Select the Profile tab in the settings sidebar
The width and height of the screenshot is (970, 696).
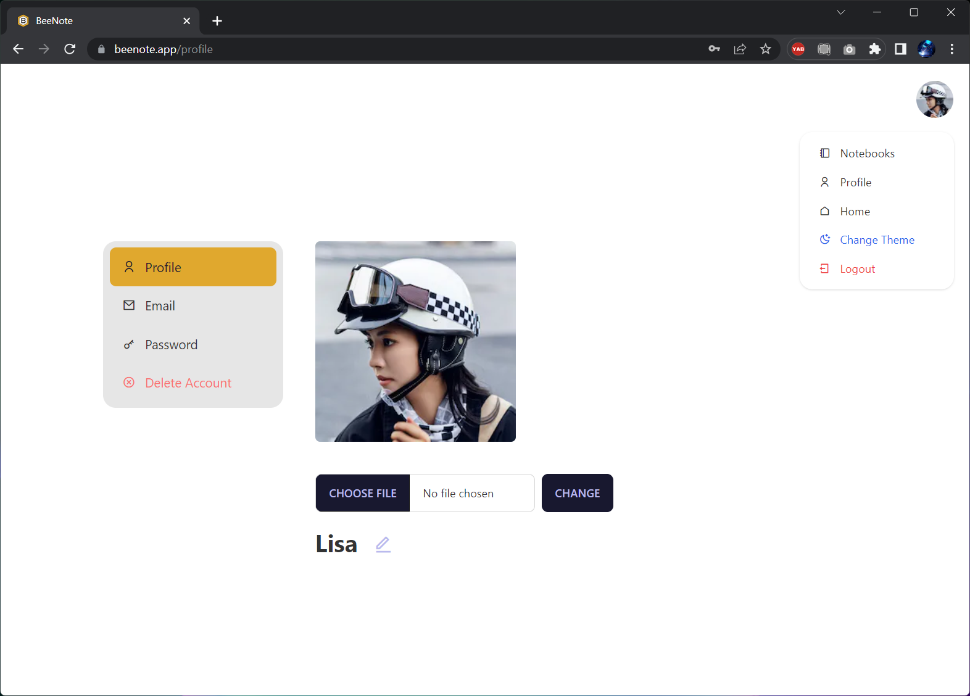click(193, 267)
